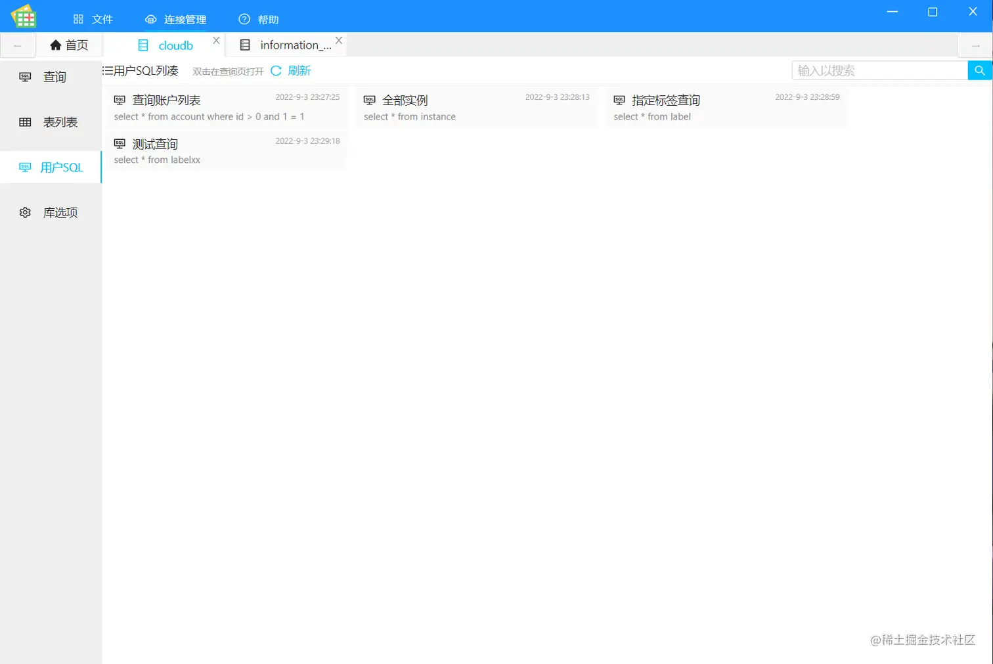Open the 帮助 menu
This screenshot has height=664, width=993.
pos(259,19)
